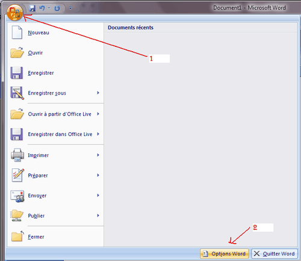Open the Undo history dropdown arrow
The height and width of the screenshot is (261, 301).
(x=49, y=8)
